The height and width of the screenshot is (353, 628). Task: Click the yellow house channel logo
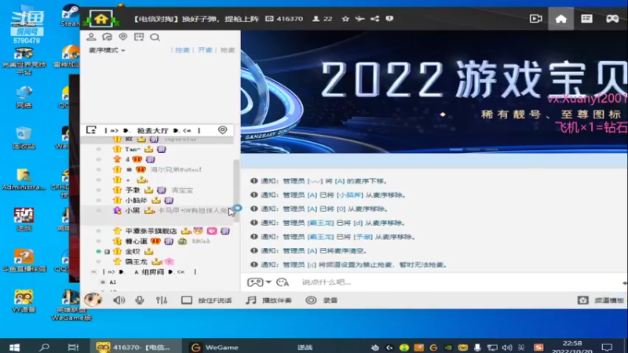(x=101, y=18)
